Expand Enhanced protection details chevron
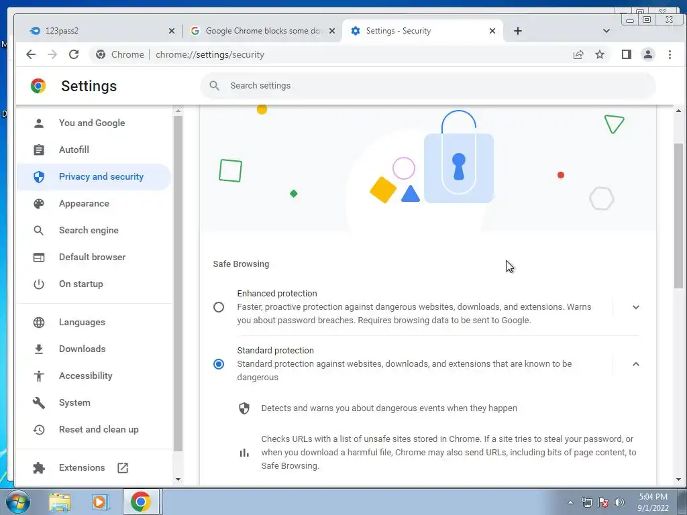The height and width of the screenshot is (515, 687). tap(636, 307)
